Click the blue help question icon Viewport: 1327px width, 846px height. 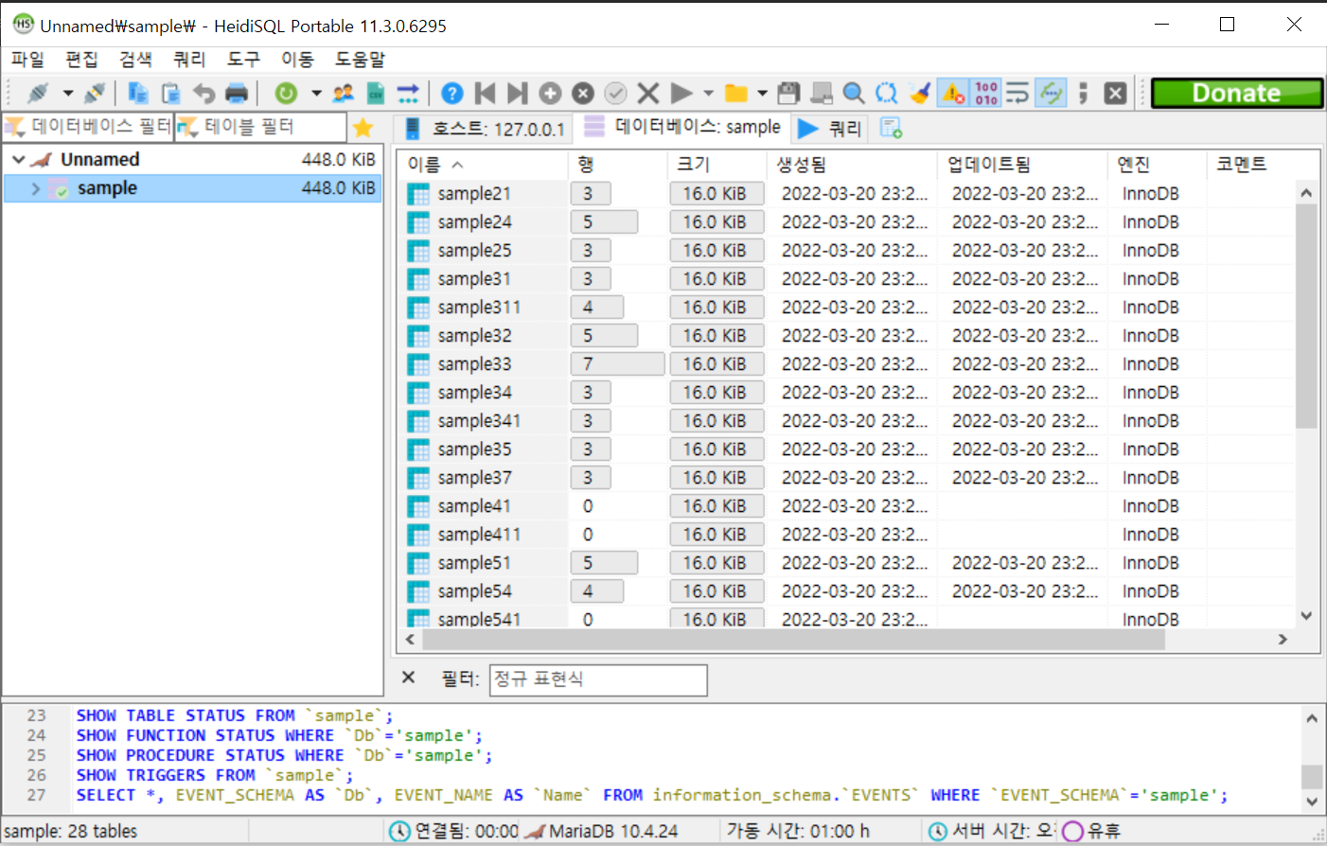point(452,93)
